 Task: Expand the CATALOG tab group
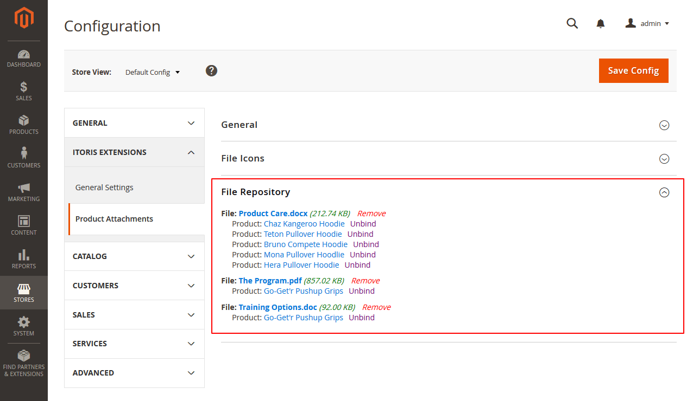[x=134, y=256]
